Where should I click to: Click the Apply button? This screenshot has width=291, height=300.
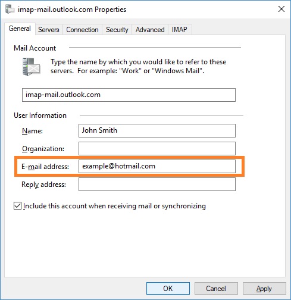(264, 289)
